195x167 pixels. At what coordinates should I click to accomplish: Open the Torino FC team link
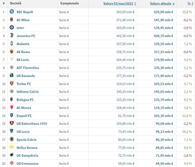[x=24, y=84]
